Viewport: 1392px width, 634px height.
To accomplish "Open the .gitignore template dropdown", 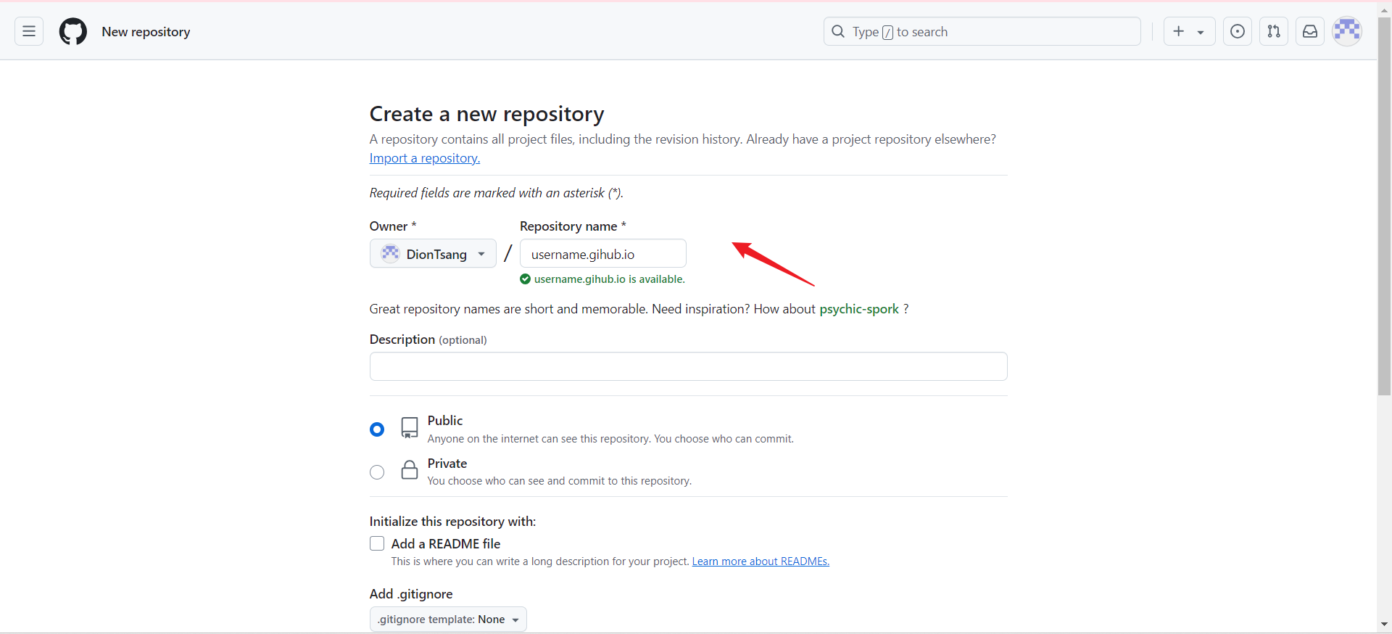I will click(x=448, y=619).
